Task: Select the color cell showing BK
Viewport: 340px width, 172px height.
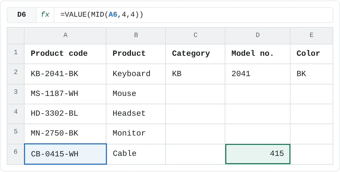Action: tap(312, 74)
